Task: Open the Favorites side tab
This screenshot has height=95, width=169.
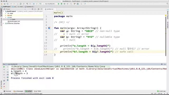Action: pos(1,85)
